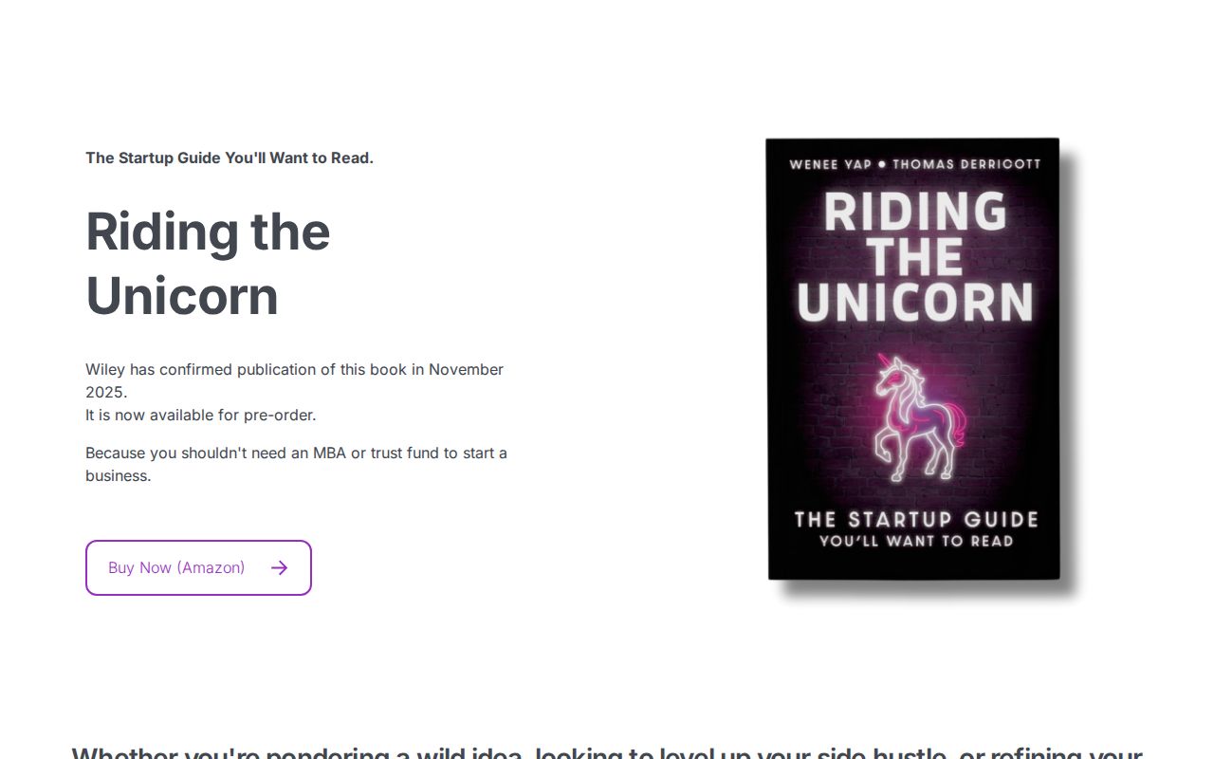1214x759 pixels.
Task: Click the tagline The Startup Guide You'll Want to Read
Action: tap(230, 157)
